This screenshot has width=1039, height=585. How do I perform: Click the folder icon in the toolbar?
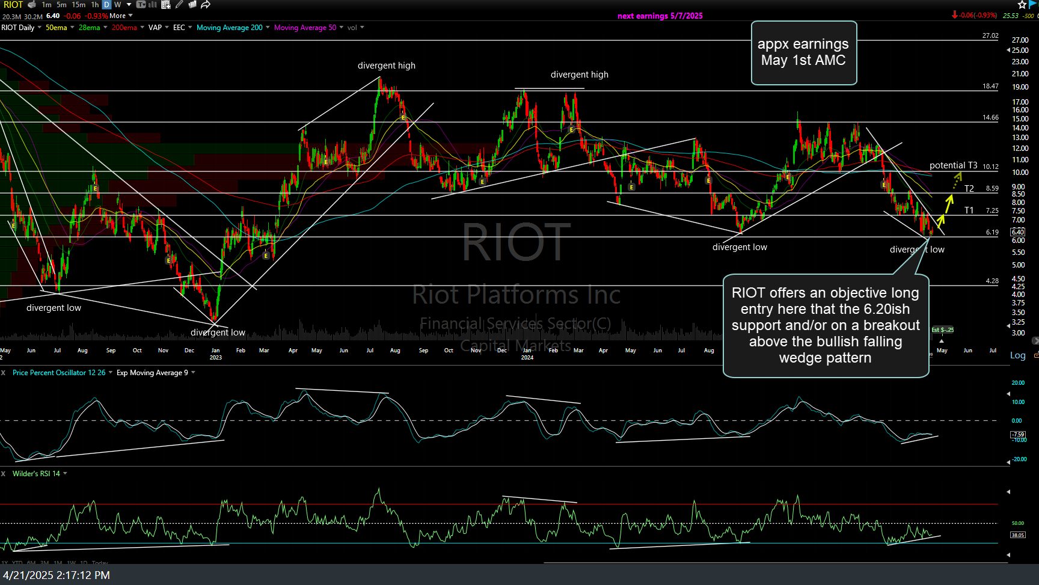tap(192, 5)
